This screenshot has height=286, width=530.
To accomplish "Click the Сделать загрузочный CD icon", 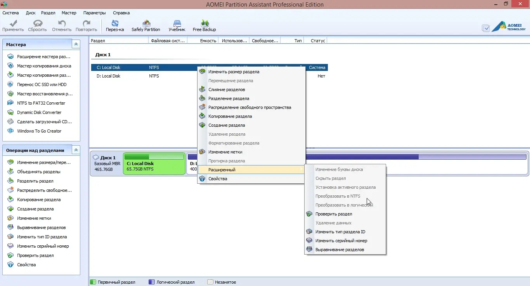I will click(10, 122).
